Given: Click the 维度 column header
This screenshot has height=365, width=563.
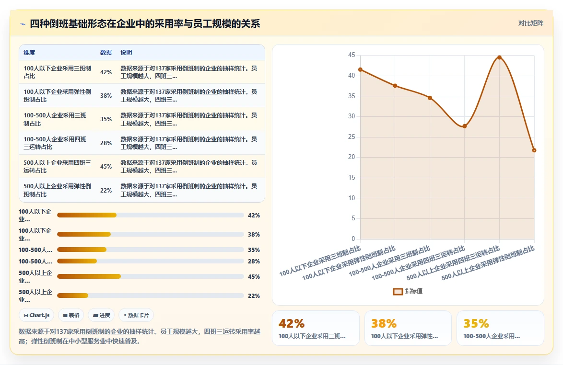Looking at the screenshot, I should click(29, 52).
